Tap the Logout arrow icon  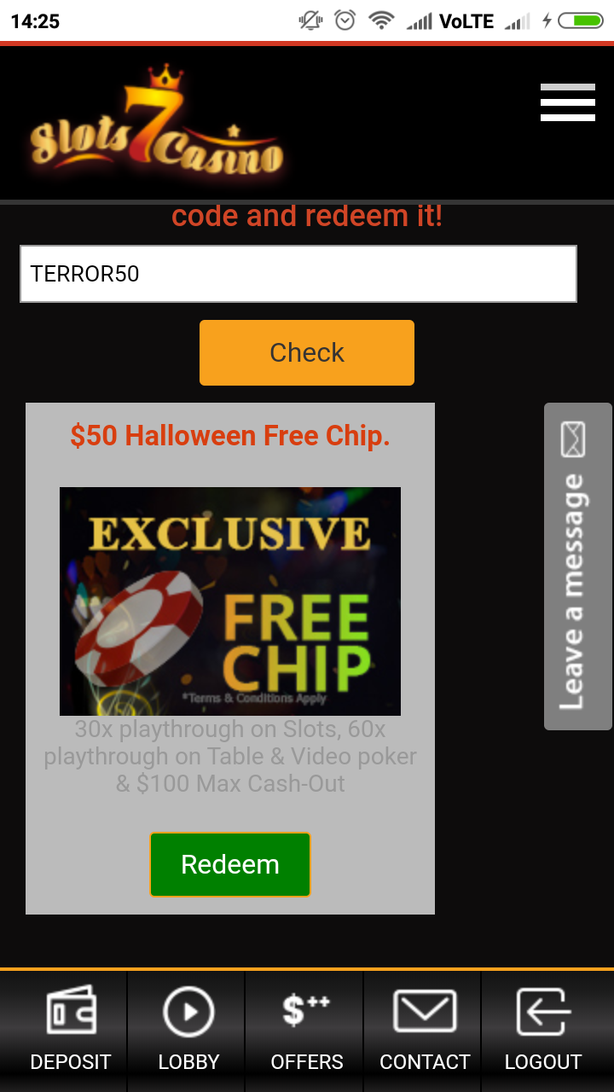coord(543,1011)
